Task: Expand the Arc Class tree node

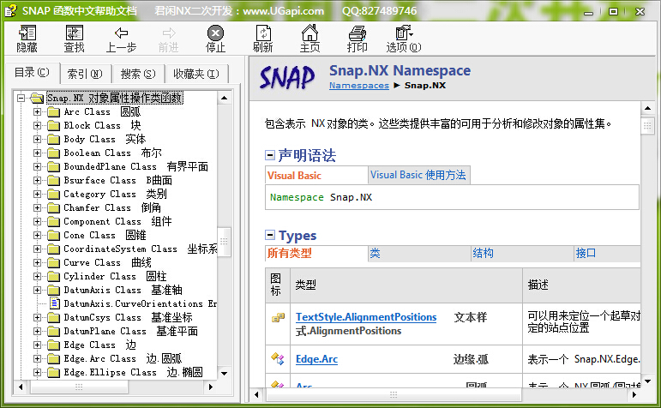Action: (37, 112)
